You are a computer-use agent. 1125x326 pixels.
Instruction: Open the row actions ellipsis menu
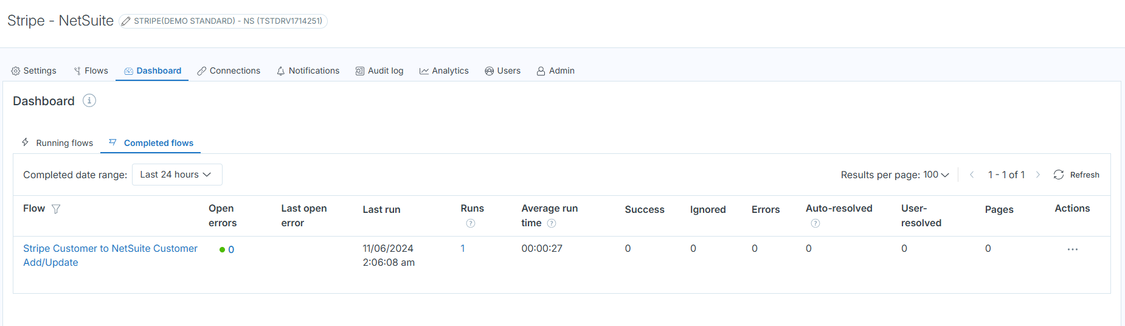1072,249
